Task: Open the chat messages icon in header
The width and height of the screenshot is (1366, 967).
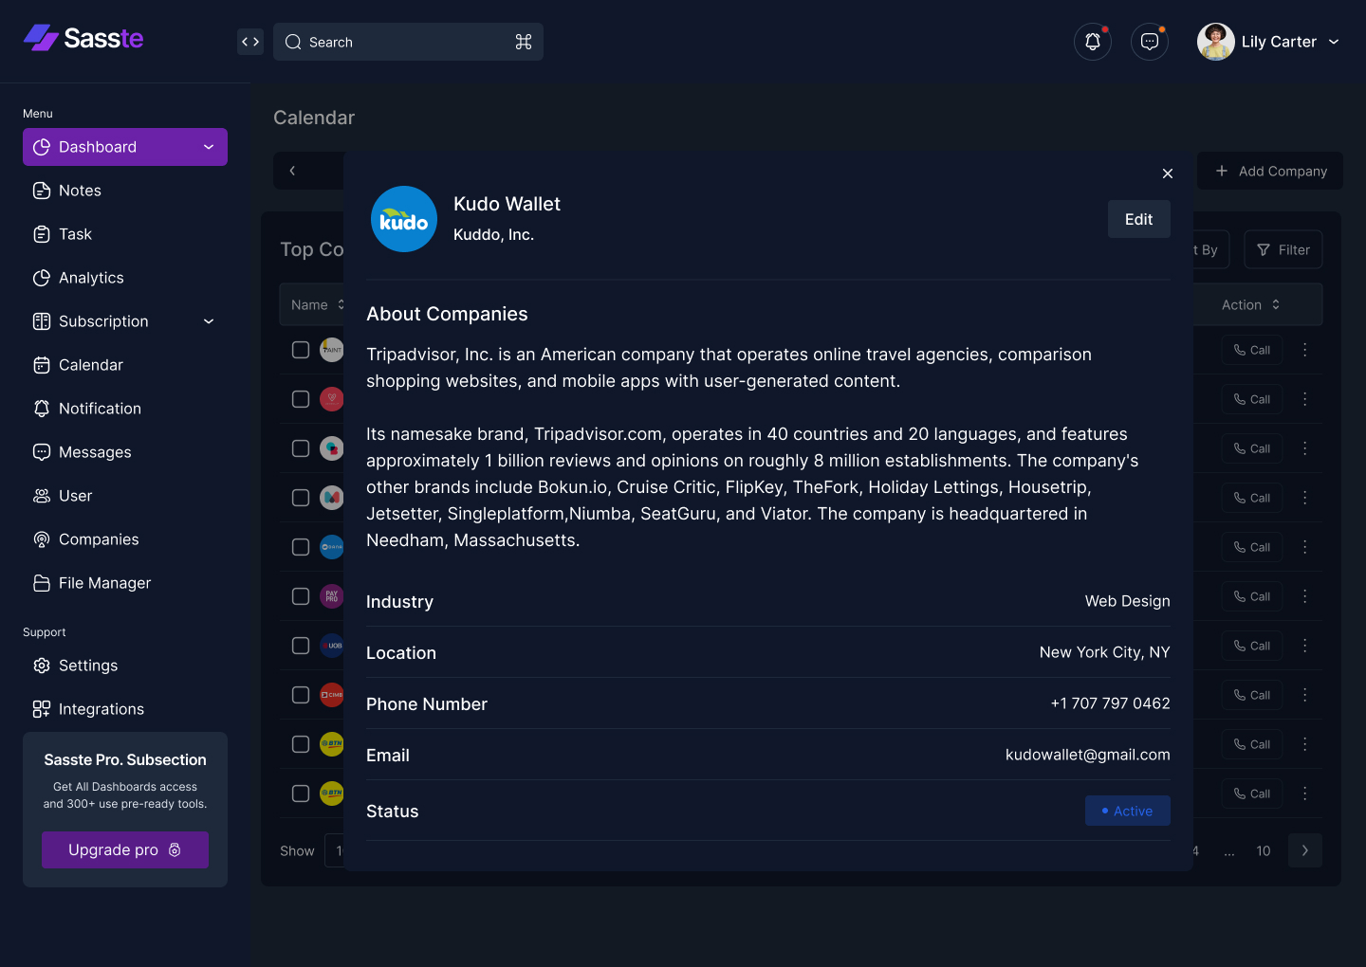Action: [x=1150, y=42]
